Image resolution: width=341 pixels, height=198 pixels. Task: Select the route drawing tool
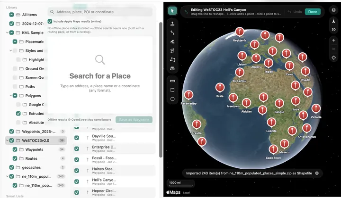(172, 33)
